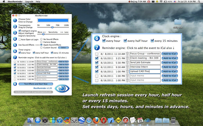Click the technical support email button
The width and height of the screenshot is (203, 126).
(33, 92)
